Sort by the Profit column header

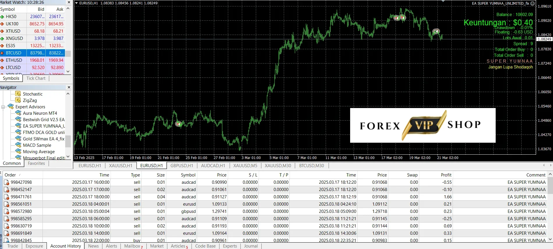(x=436, y=175)
